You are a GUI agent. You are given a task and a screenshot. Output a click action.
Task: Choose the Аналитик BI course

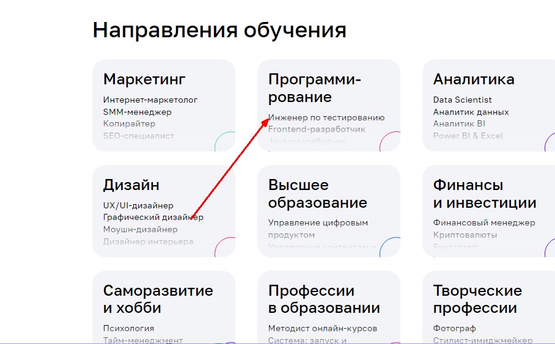[x=459, y=124]
